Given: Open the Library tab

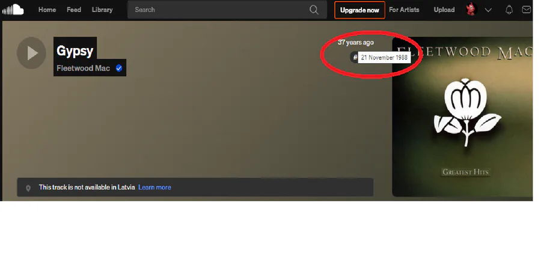Looking at the screenshot, I should 102,10.
